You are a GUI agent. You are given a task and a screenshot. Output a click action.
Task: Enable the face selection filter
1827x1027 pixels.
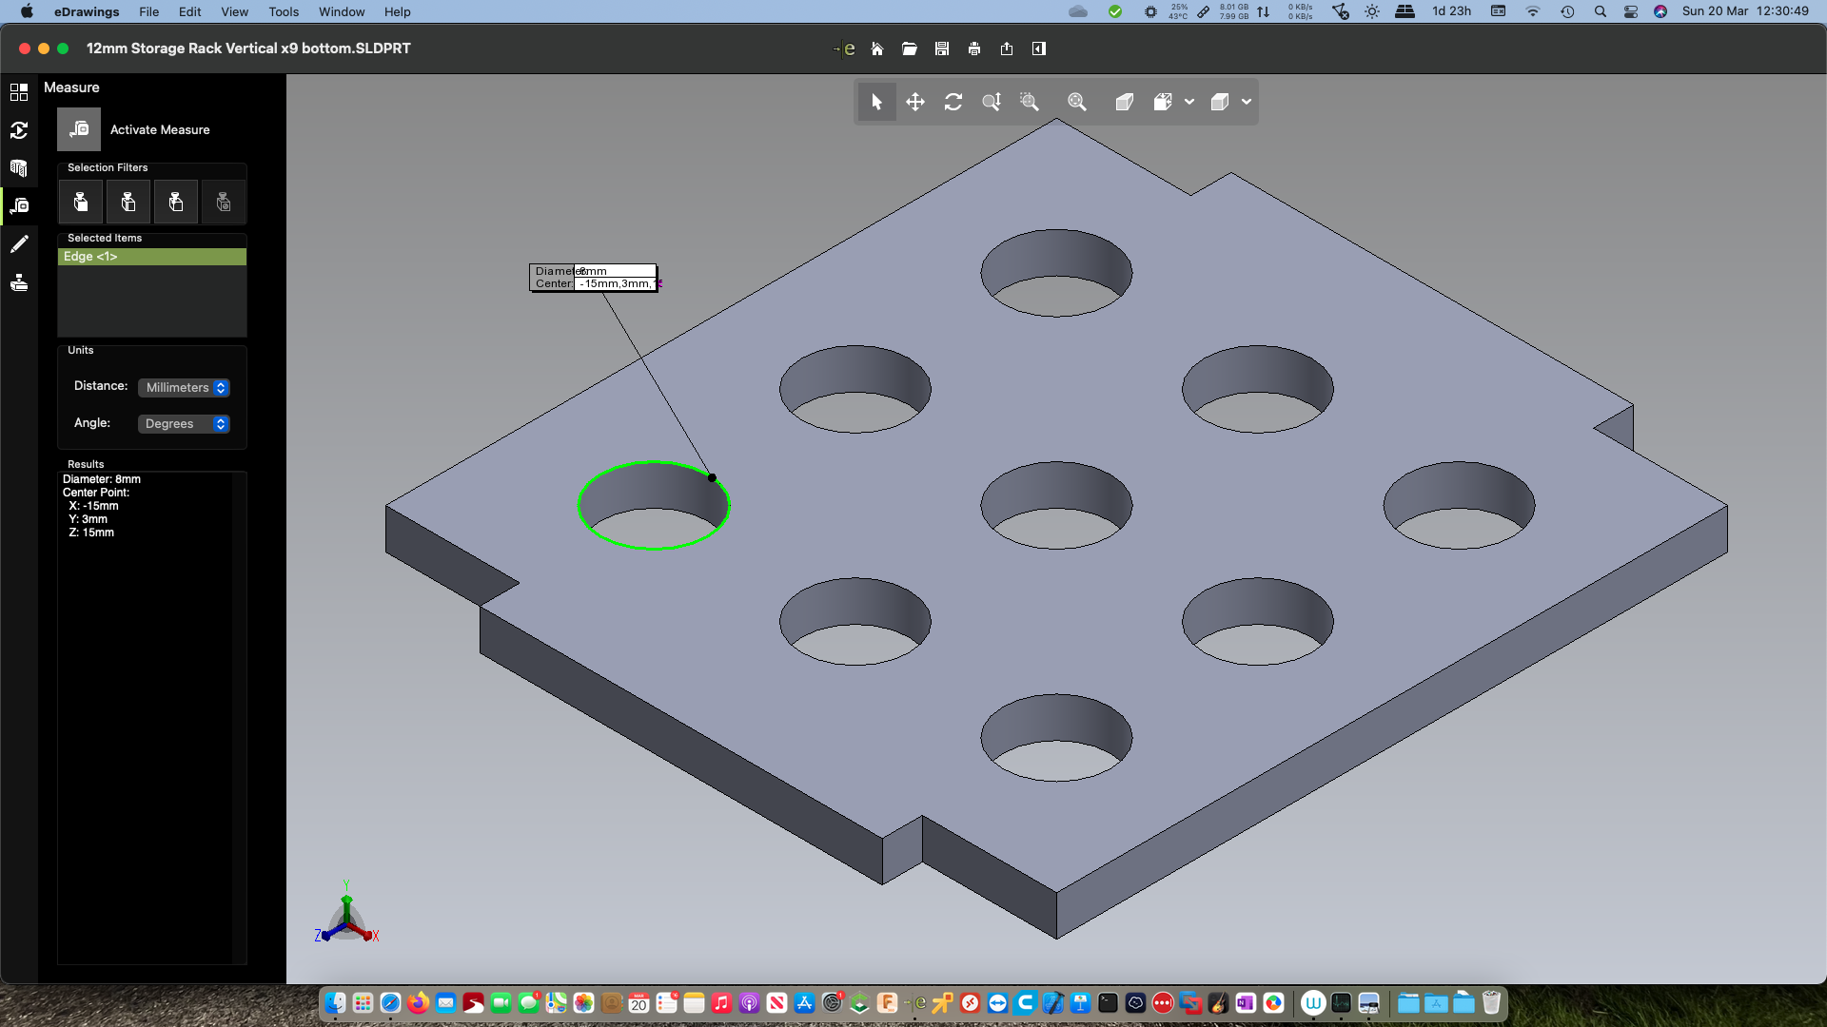[x=80, y=202]
